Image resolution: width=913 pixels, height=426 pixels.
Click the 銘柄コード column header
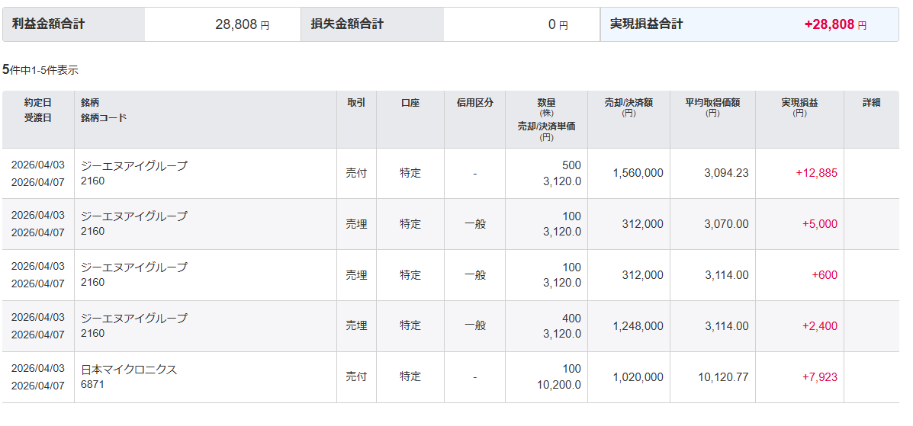click(104, 117)
